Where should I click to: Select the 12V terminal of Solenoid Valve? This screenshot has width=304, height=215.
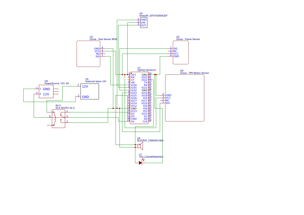click(x=85, y=87)
